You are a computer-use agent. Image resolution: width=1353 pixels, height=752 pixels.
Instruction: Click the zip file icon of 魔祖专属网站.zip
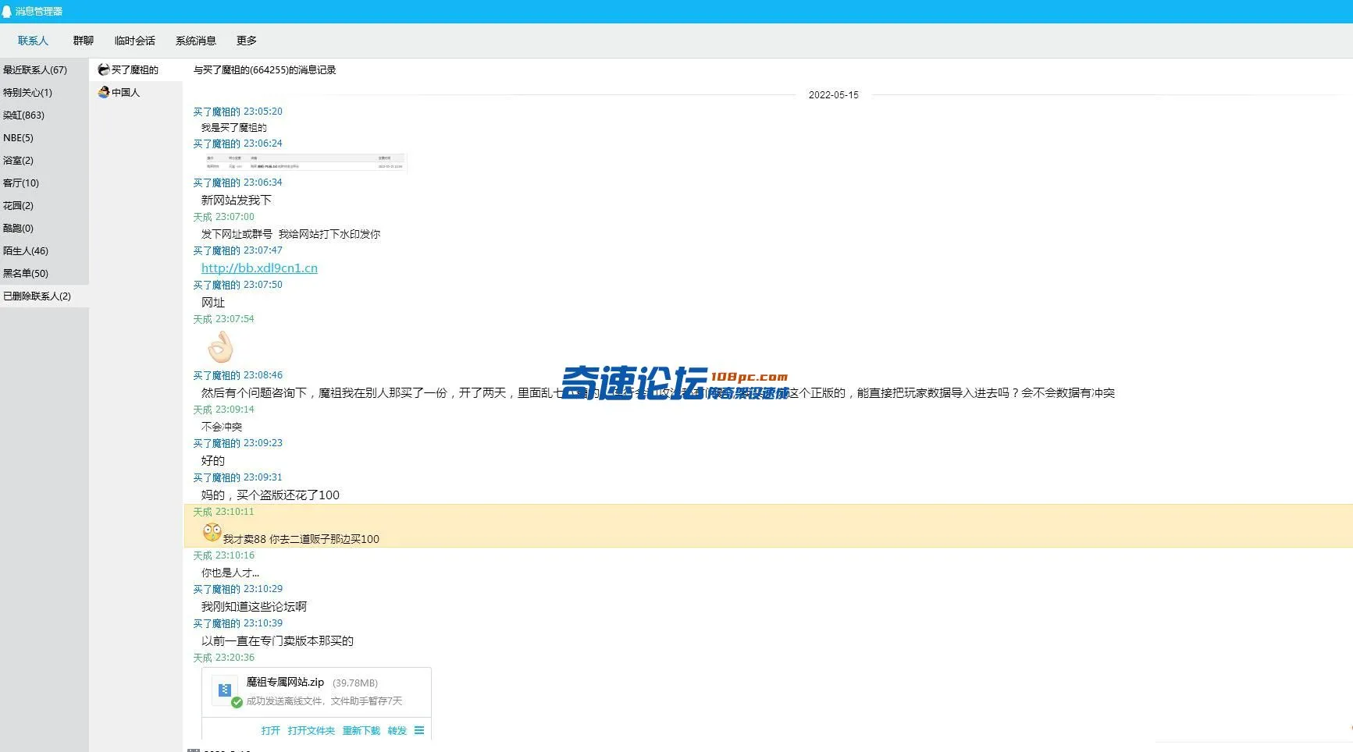225,690
